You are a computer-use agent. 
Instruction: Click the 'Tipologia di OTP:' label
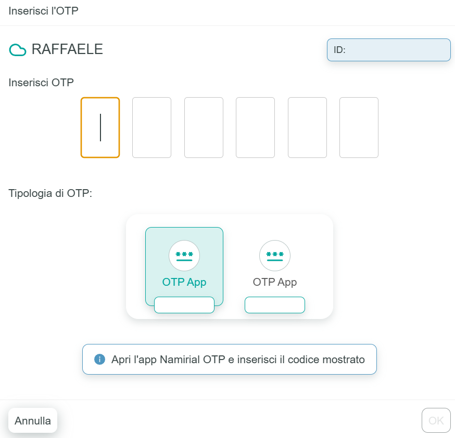pyautogui.click(x=50, y=193)
